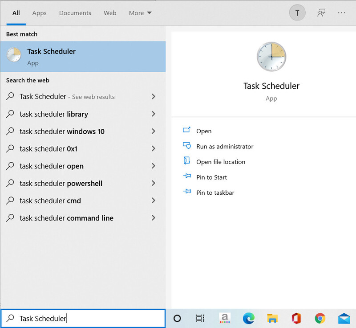Image resolution: width=356 pixels, height=328 pixels.
Task: Click the Open action icon
Action: [186, 130]
